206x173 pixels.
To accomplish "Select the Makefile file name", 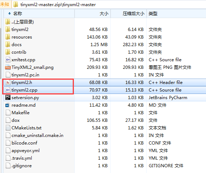I will [21, 113].
